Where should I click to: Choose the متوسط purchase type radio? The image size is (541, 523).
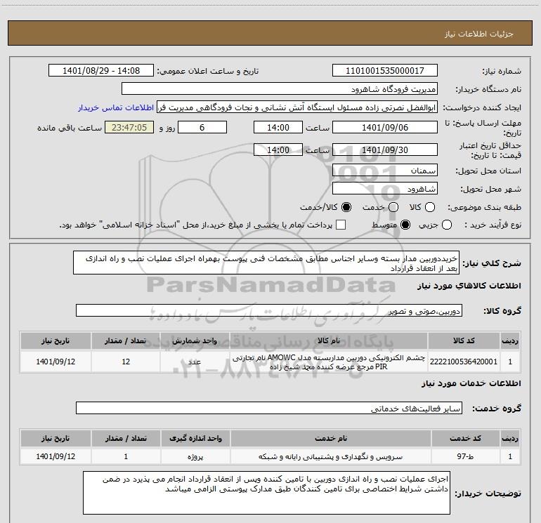point(405,225)
